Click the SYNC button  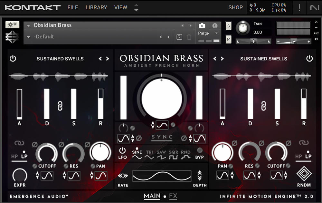pos(162,137)
